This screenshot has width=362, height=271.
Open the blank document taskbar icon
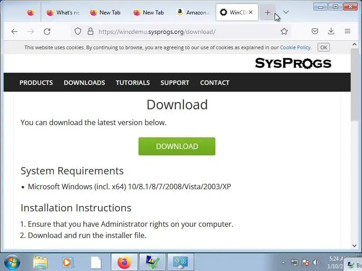tap(96, 262)
